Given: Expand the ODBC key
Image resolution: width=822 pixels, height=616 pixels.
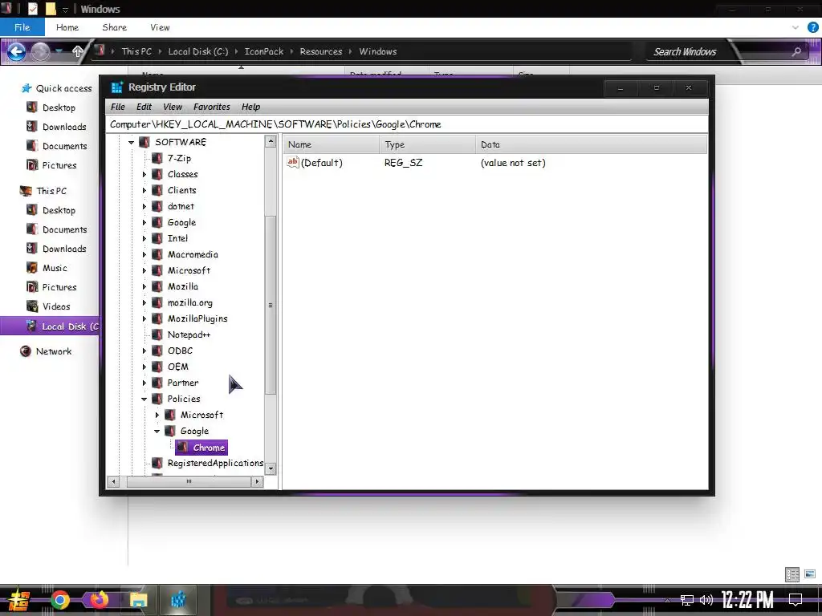Looking at the screenshot, I should coord(144,351).
